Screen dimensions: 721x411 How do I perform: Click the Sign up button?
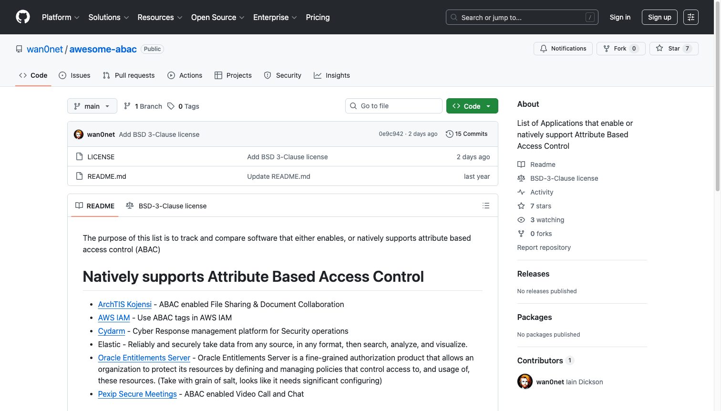659,17
